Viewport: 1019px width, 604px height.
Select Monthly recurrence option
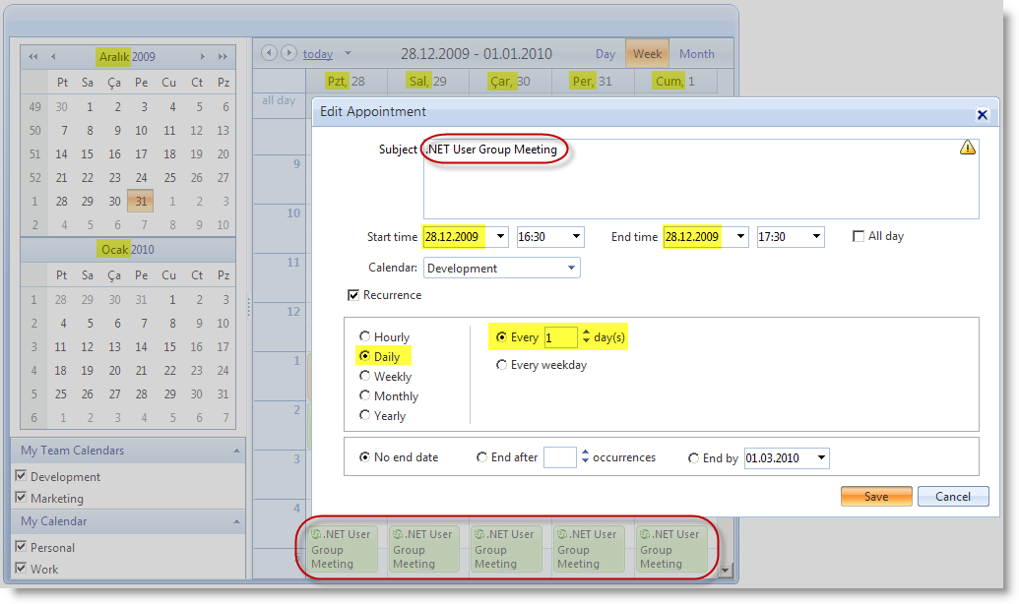click(x=364, y=395)
